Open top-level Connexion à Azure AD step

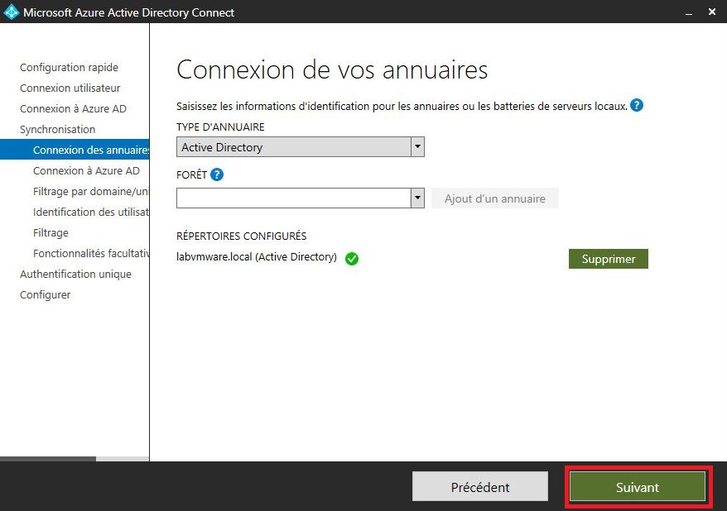pyautogui.click(x=73, y=109)
